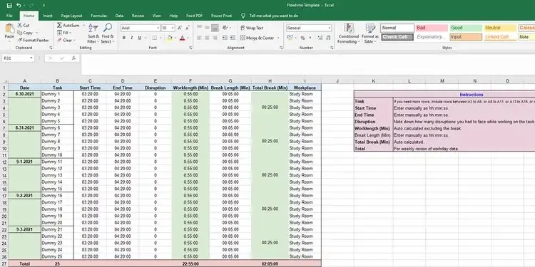This screenshot has width=535, height=267.
Task: Switch to the Page Layout tab
Action: pyautogui.click(x=71, y=16)
